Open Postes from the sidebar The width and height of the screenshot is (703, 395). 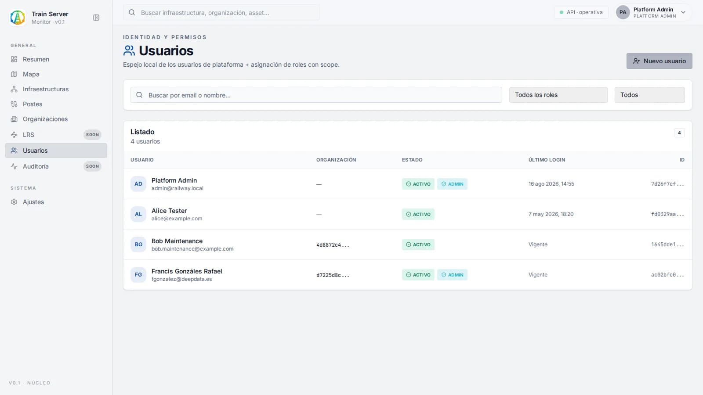pyautogui.click(x=56, y=104)
